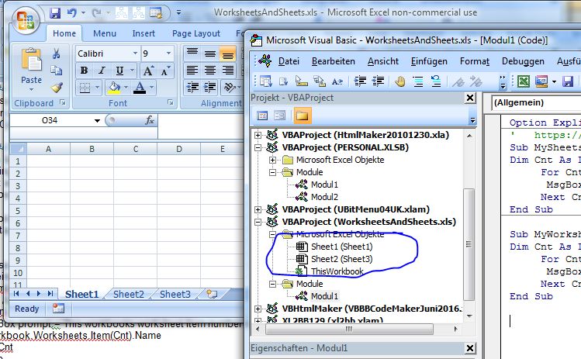Expand Microsoft Excel Objekte under PERSONAL.XLSB
This screenshot has width=581, height=359.
click(x=273, y=160)
